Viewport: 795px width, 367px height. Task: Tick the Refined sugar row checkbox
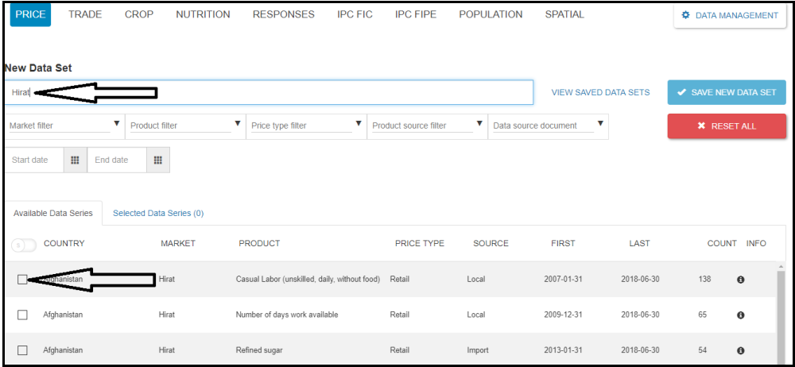[22, 350]
